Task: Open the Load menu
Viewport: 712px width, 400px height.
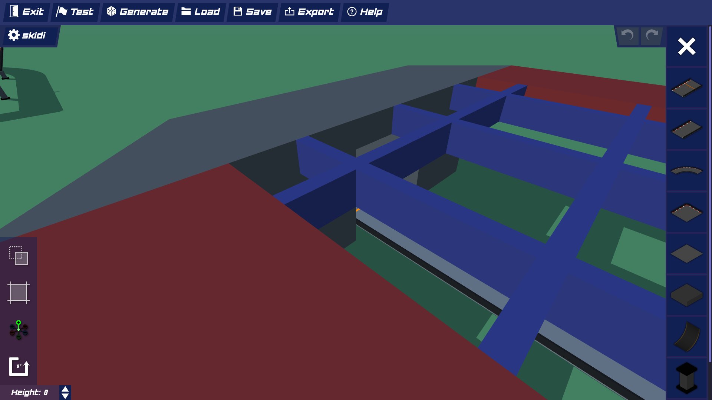Action: click(201, 12)
